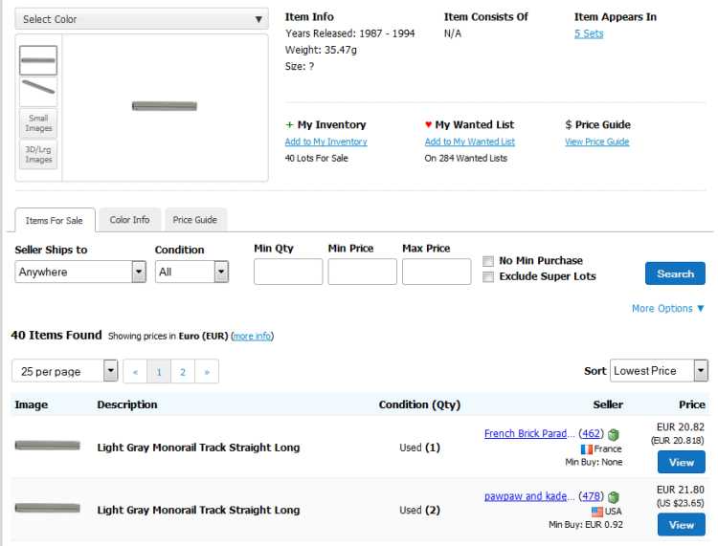Open the Price Guide tab
Image resolution: width=718 pixels, height=546 pixels.
pos(194,220)
